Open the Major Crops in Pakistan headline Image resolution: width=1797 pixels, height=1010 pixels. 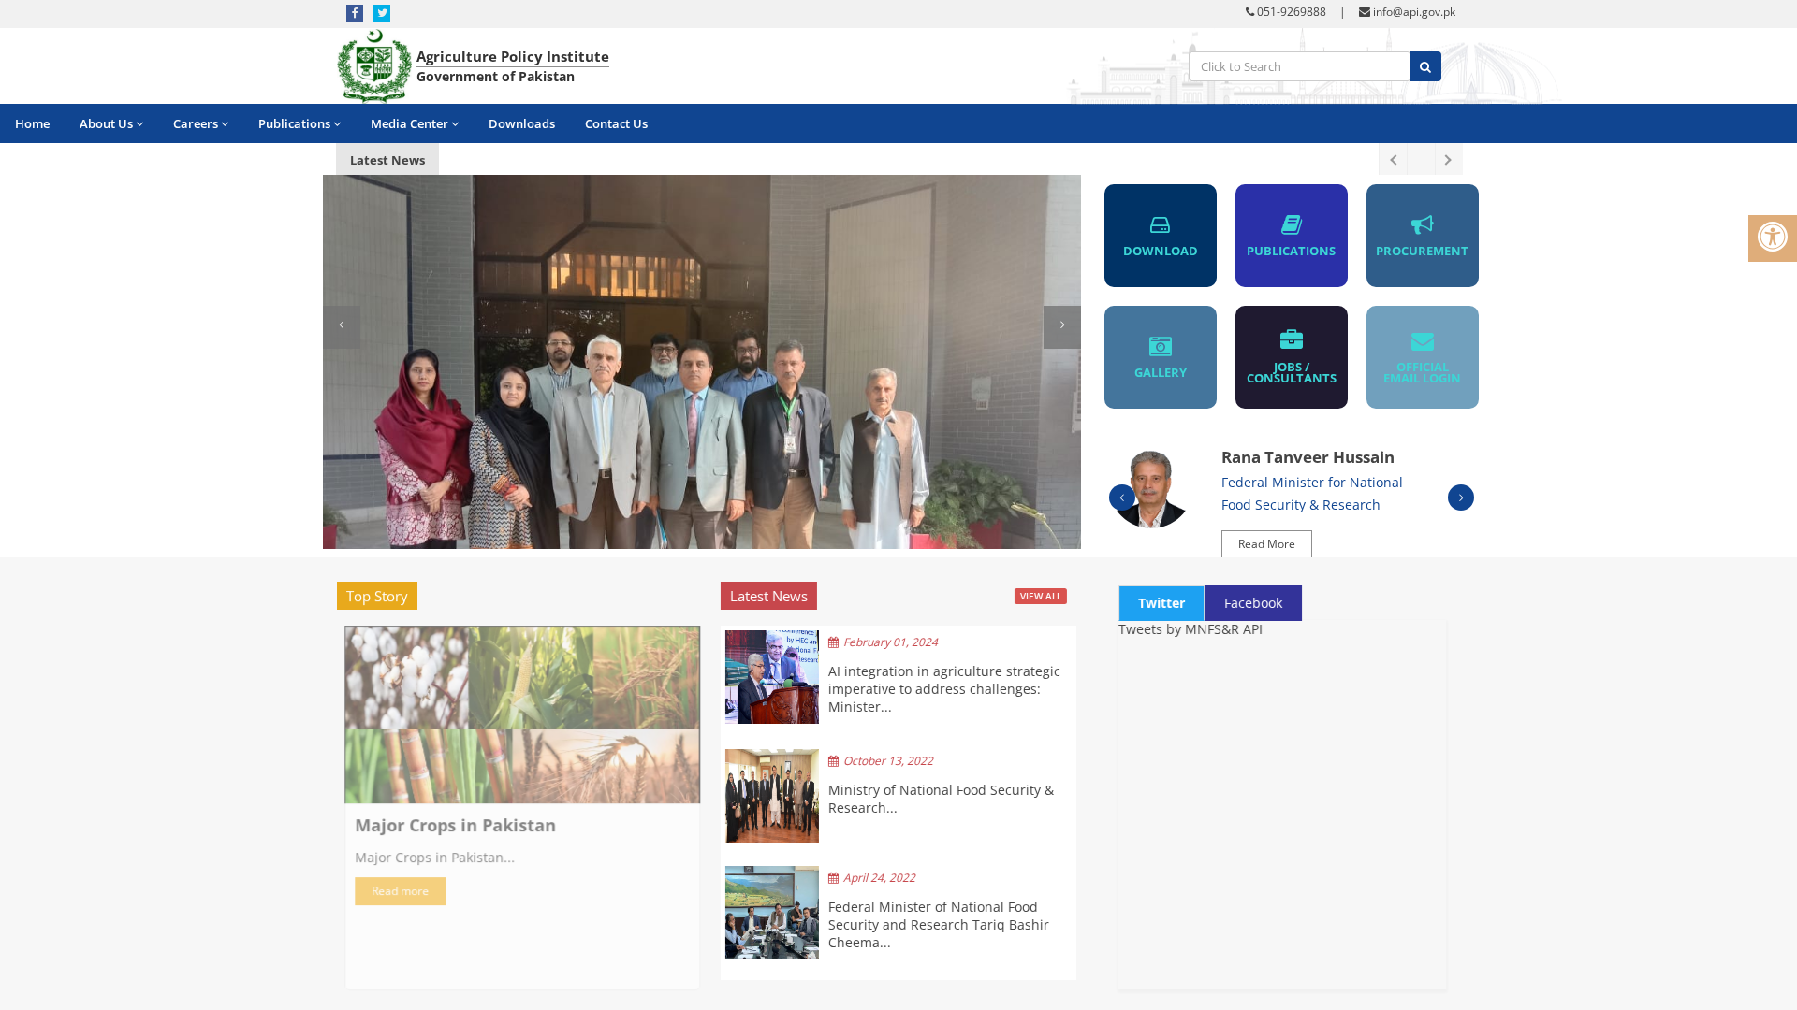[x=455, y=826]
